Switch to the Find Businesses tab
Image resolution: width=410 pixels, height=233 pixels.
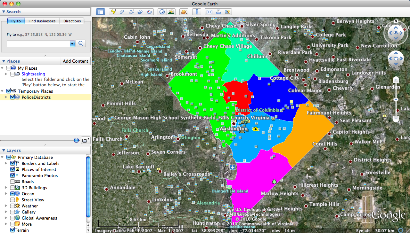pyautogui.click(x=42, y=21)
